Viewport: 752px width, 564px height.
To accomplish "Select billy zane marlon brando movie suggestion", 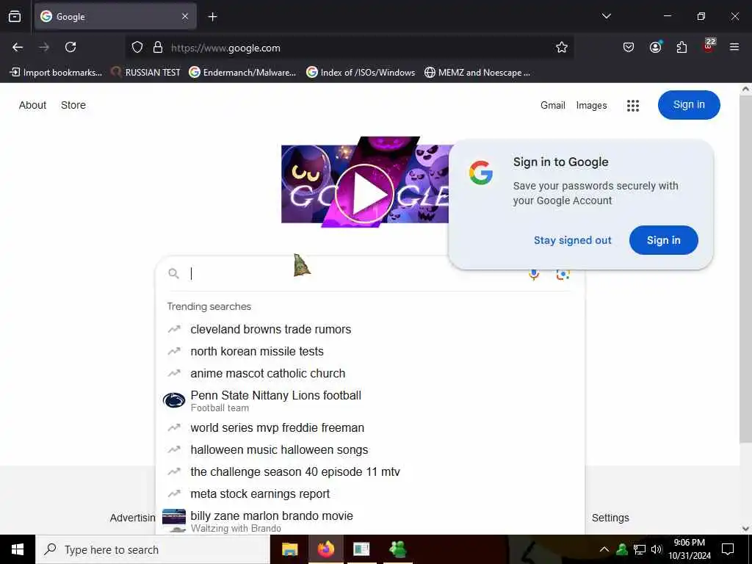I will click(370, 521).
